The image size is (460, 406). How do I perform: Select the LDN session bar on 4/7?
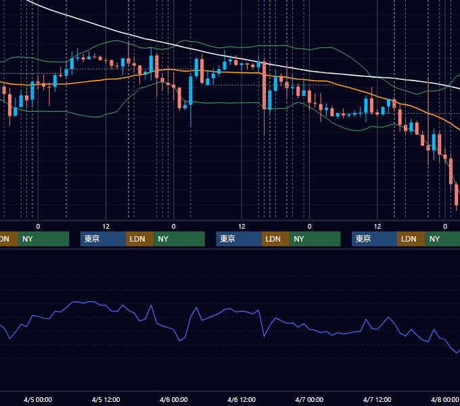coord(411,239)
